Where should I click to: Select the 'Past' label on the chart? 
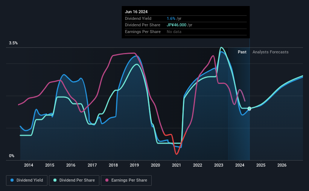click(242, 52)
